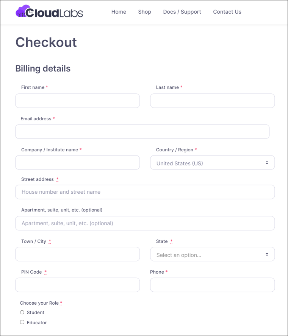288x336 pixels.
Task: Open the Country / Region dropdown
Action: (x=212, y=162)
